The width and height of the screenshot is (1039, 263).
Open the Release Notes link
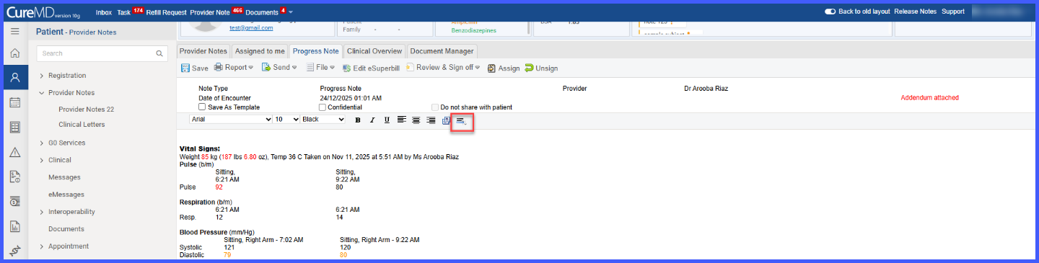tap(915, 12)
